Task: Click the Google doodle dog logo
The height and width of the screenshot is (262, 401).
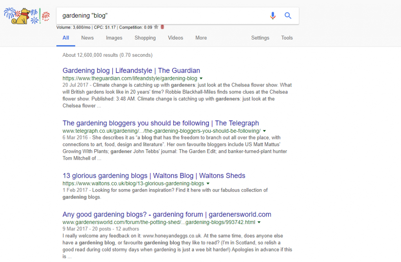Action: [x=27, y=16]
